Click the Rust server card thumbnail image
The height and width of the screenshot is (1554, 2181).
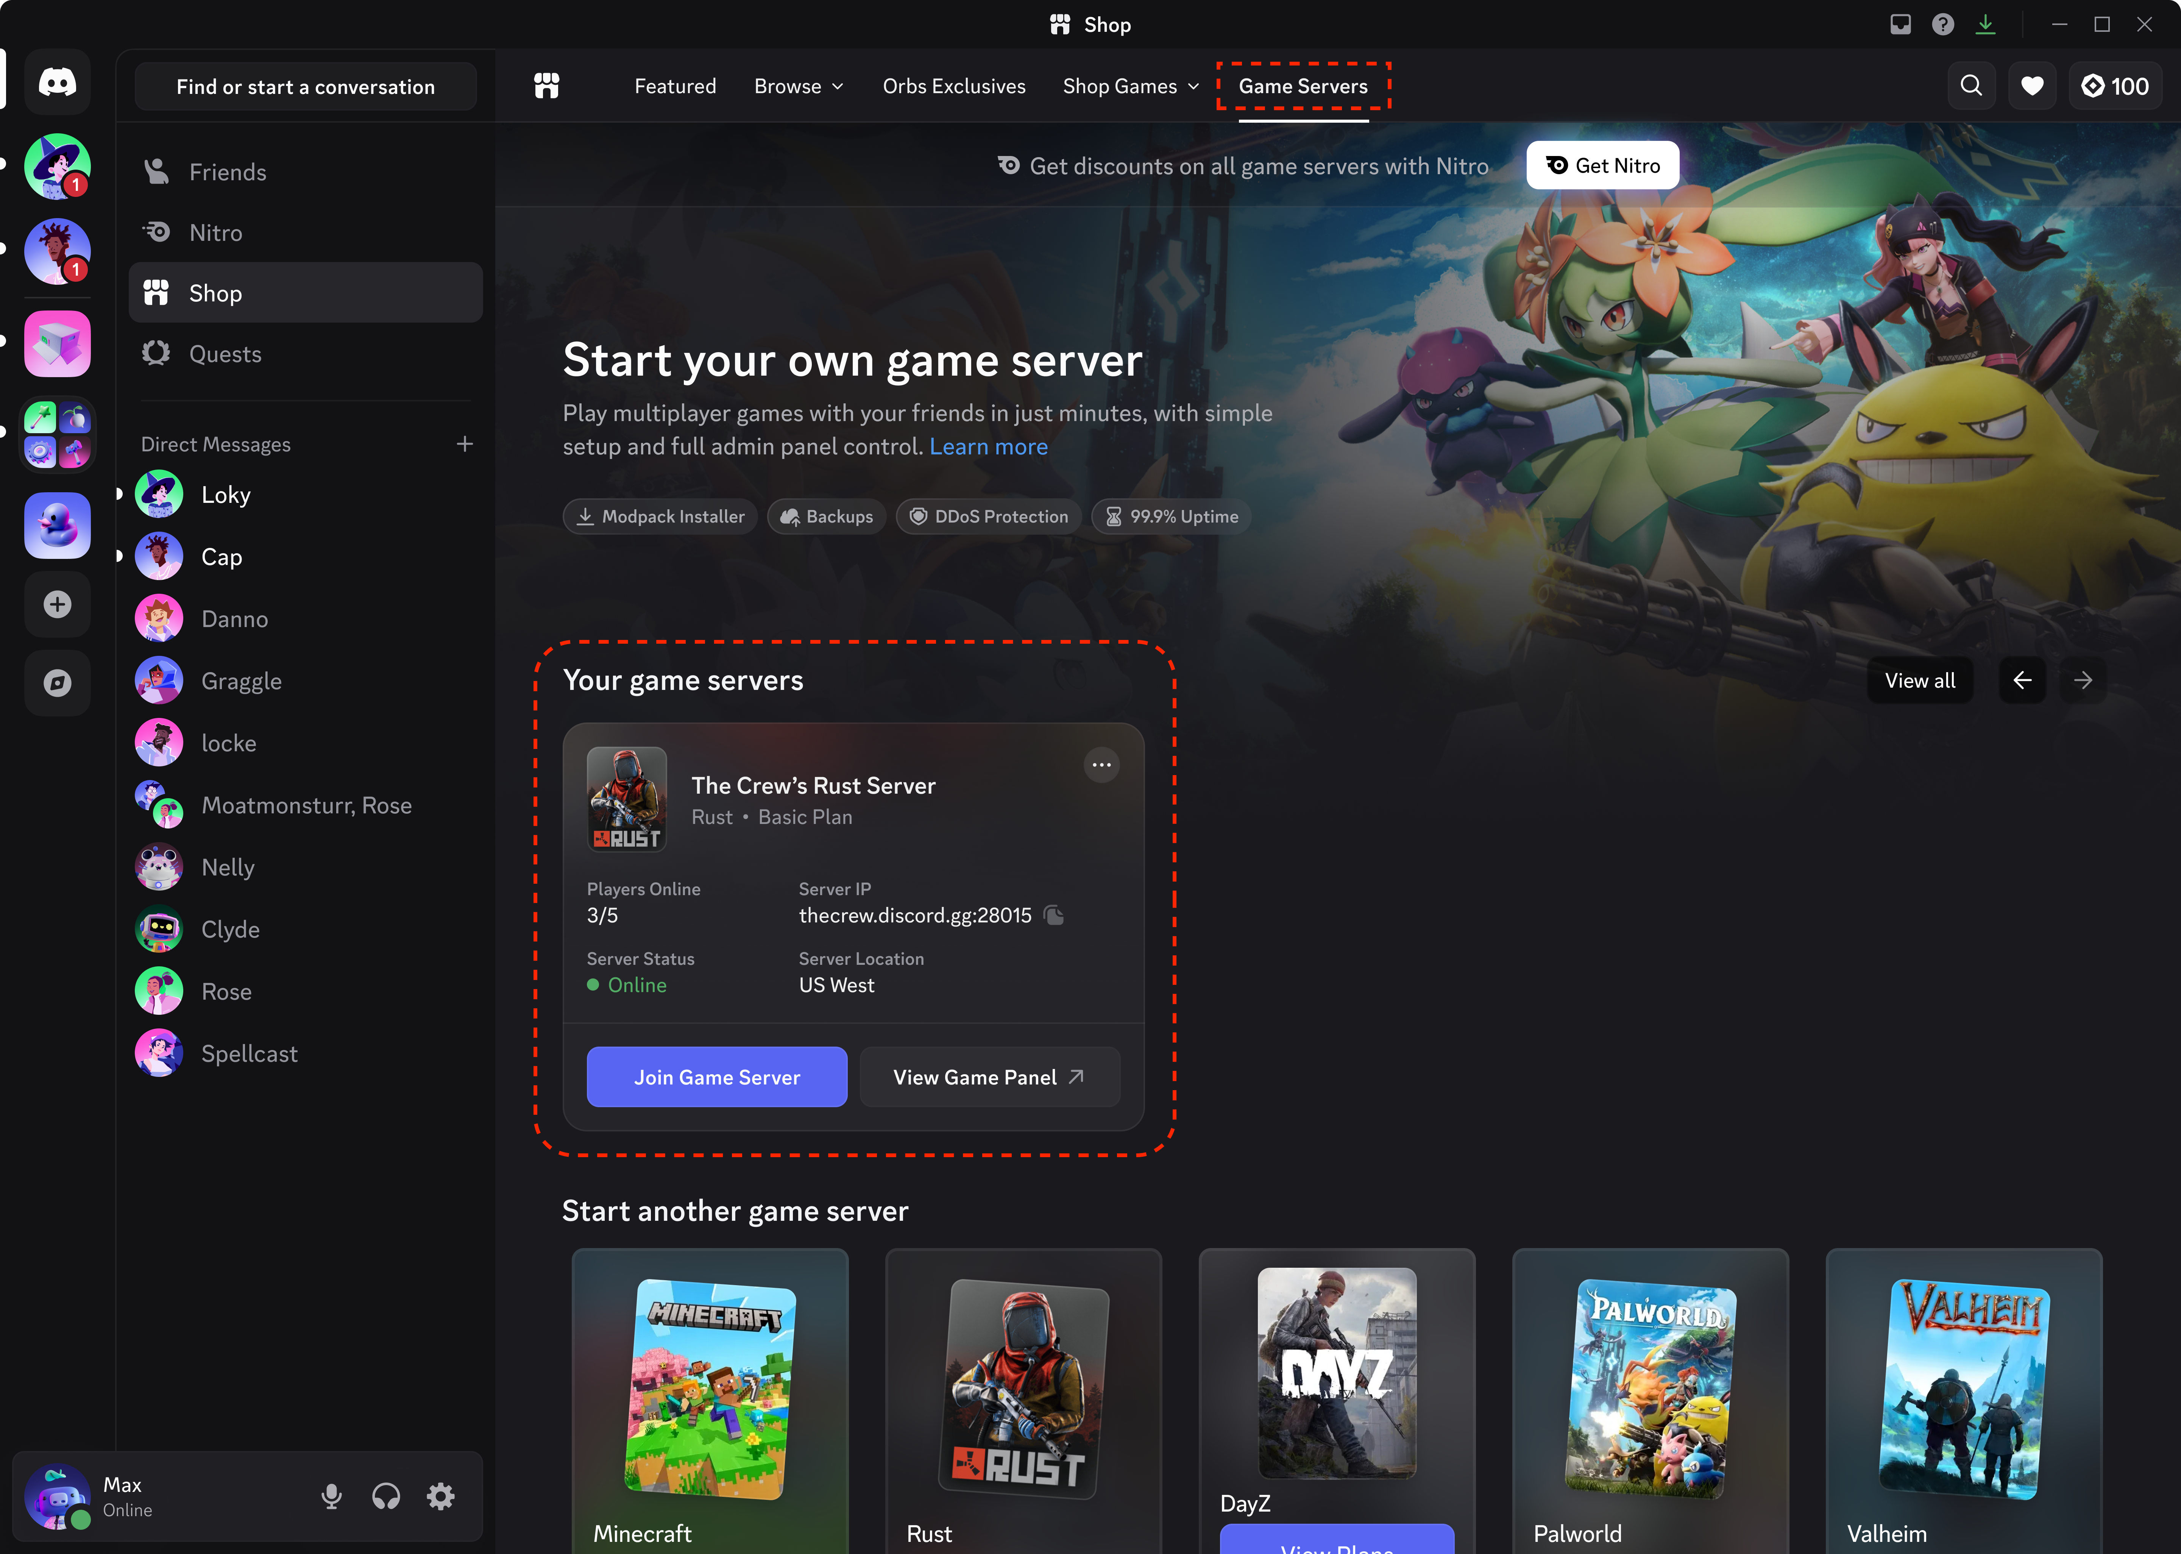click(x=627, y=799)
